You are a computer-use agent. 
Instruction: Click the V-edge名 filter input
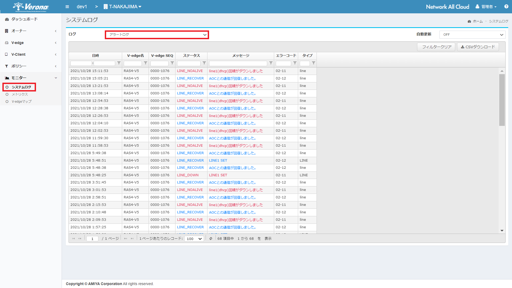click(x=133, y=63)
